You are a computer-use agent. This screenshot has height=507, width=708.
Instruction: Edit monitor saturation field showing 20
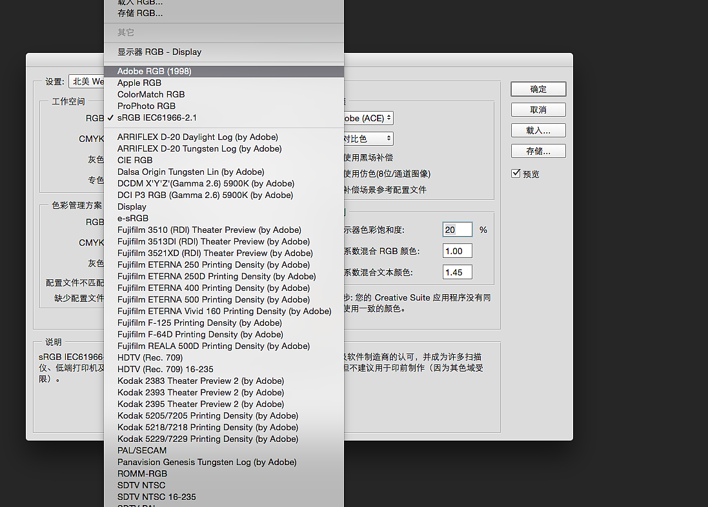[x=458, y=230]
